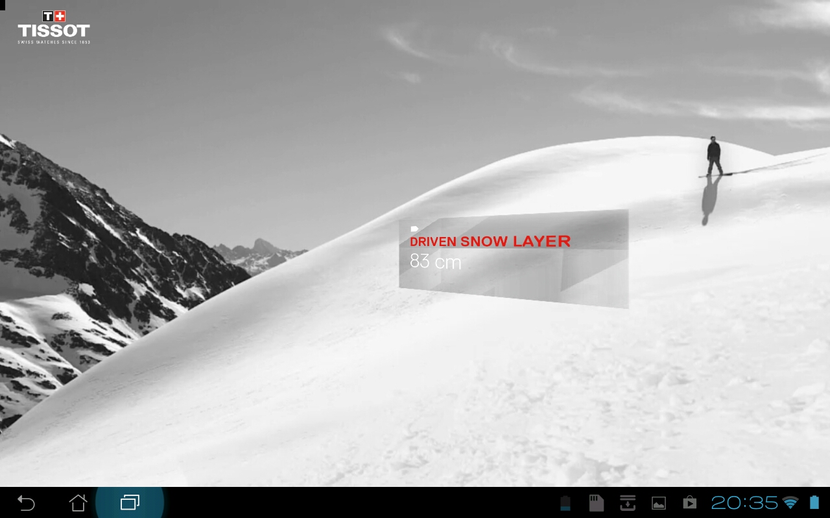The image size is (830, 518).
Task: Select the 83 cm measurement value
Action: [x=435, y=262]
